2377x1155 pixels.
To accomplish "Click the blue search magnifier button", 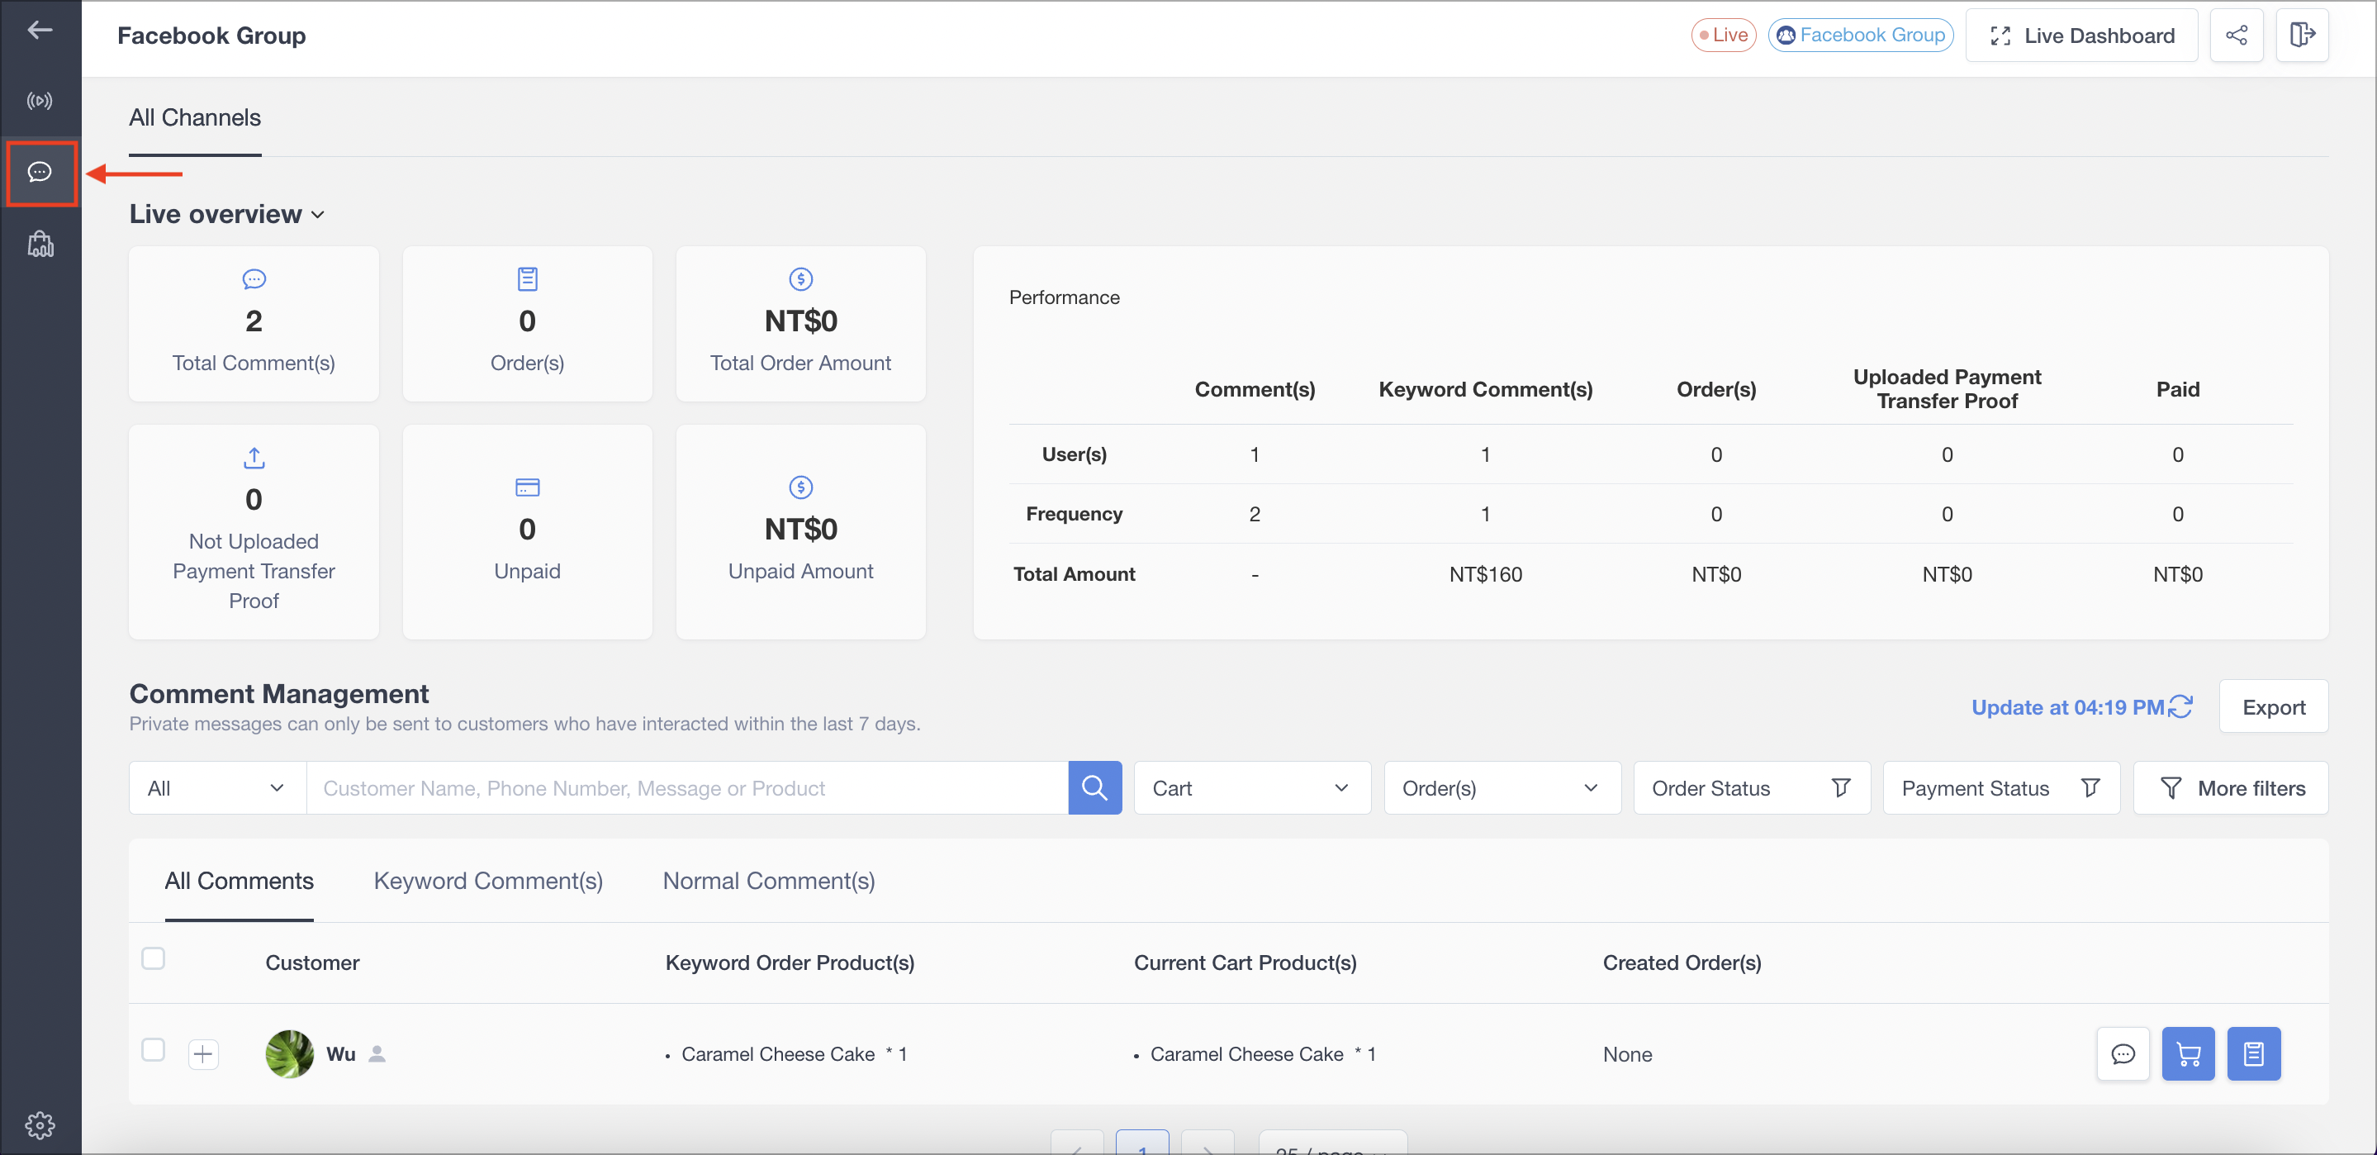I will tap(1094, 787).
